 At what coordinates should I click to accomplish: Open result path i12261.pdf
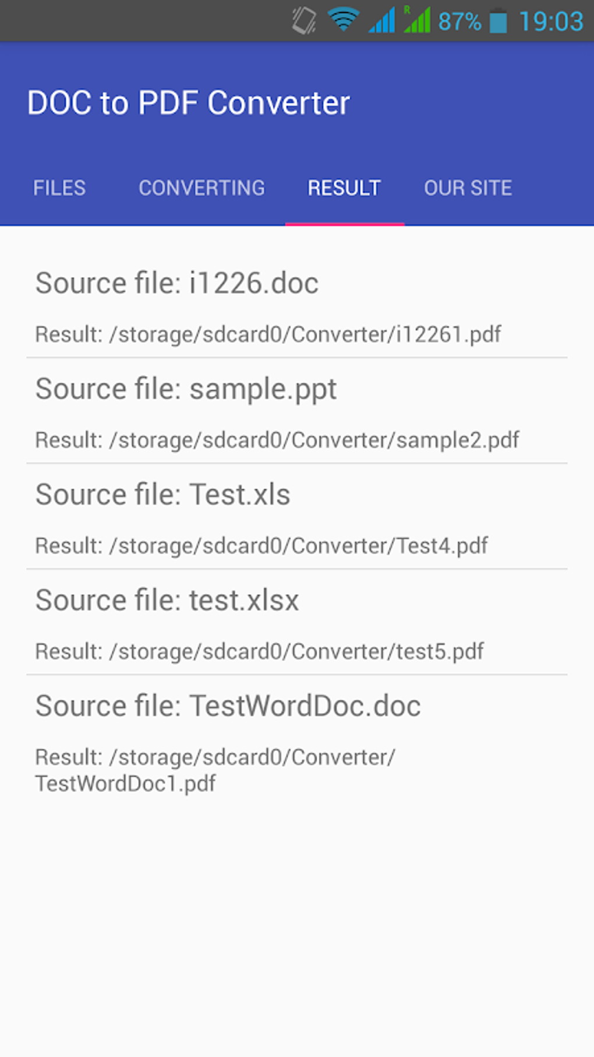click(268, 335)
